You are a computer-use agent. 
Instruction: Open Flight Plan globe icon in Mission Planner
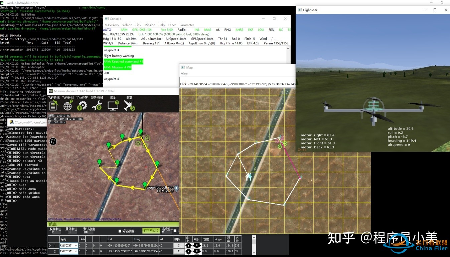click(x=68, y=106)
